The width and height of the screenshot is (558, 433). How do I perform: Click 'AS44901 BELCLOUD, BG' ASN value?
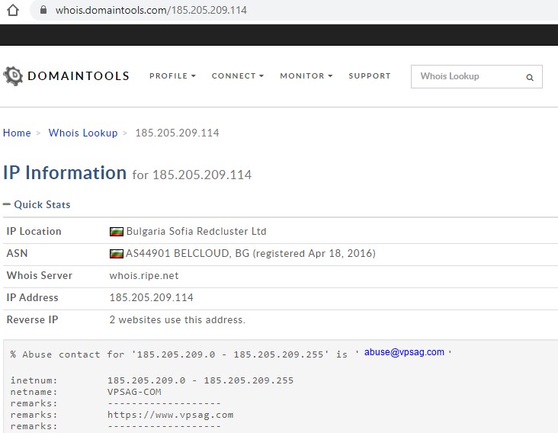[251, 253]
